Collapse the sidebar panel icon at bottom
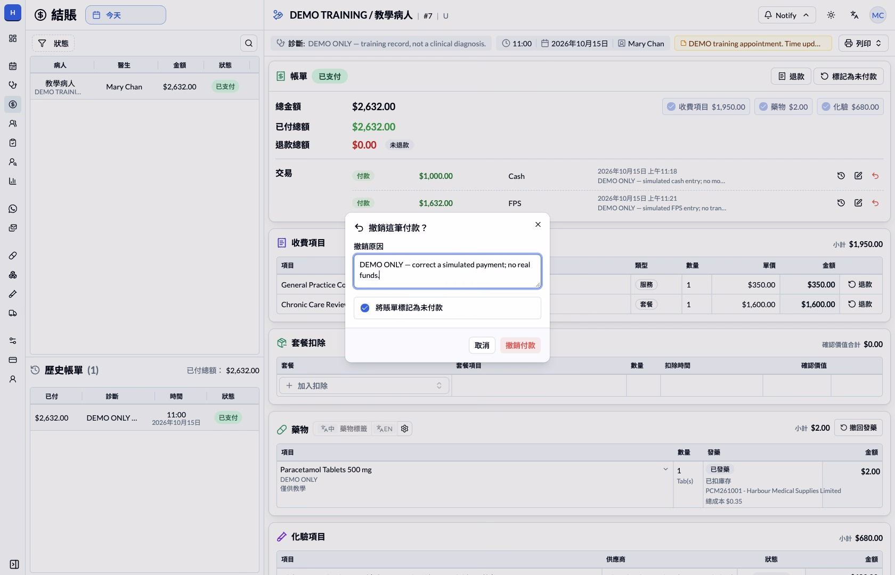The image size is (895, 575). [14, 564]
